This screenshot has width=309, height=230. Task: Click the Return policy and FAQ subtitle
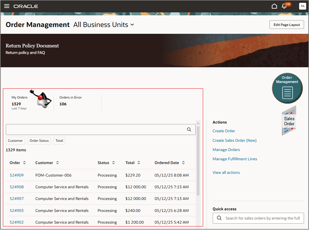coord(25,53)
